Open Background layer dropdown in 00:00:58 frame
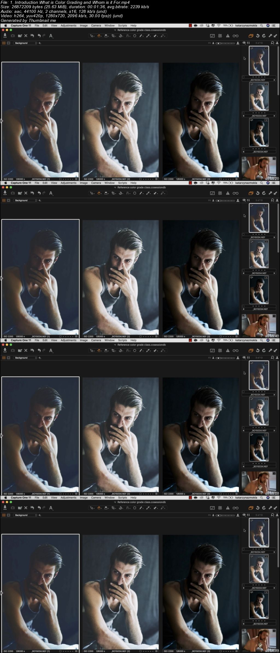The height and width of the screenshot is (653, 280). 25,358
